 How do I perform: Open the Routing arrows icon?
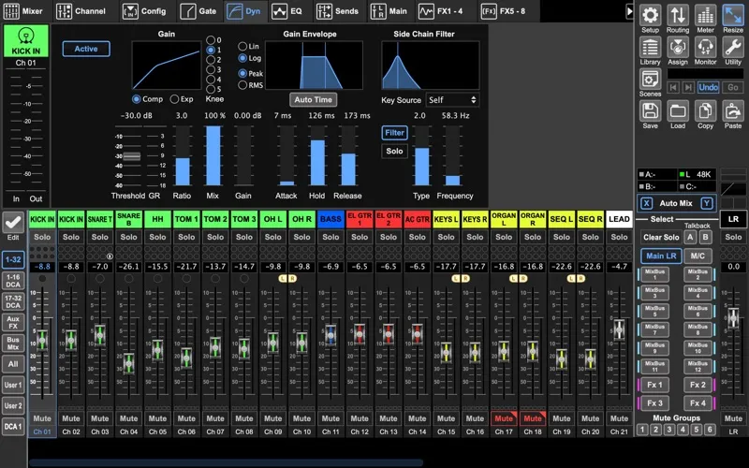click(x=678, y=15)
